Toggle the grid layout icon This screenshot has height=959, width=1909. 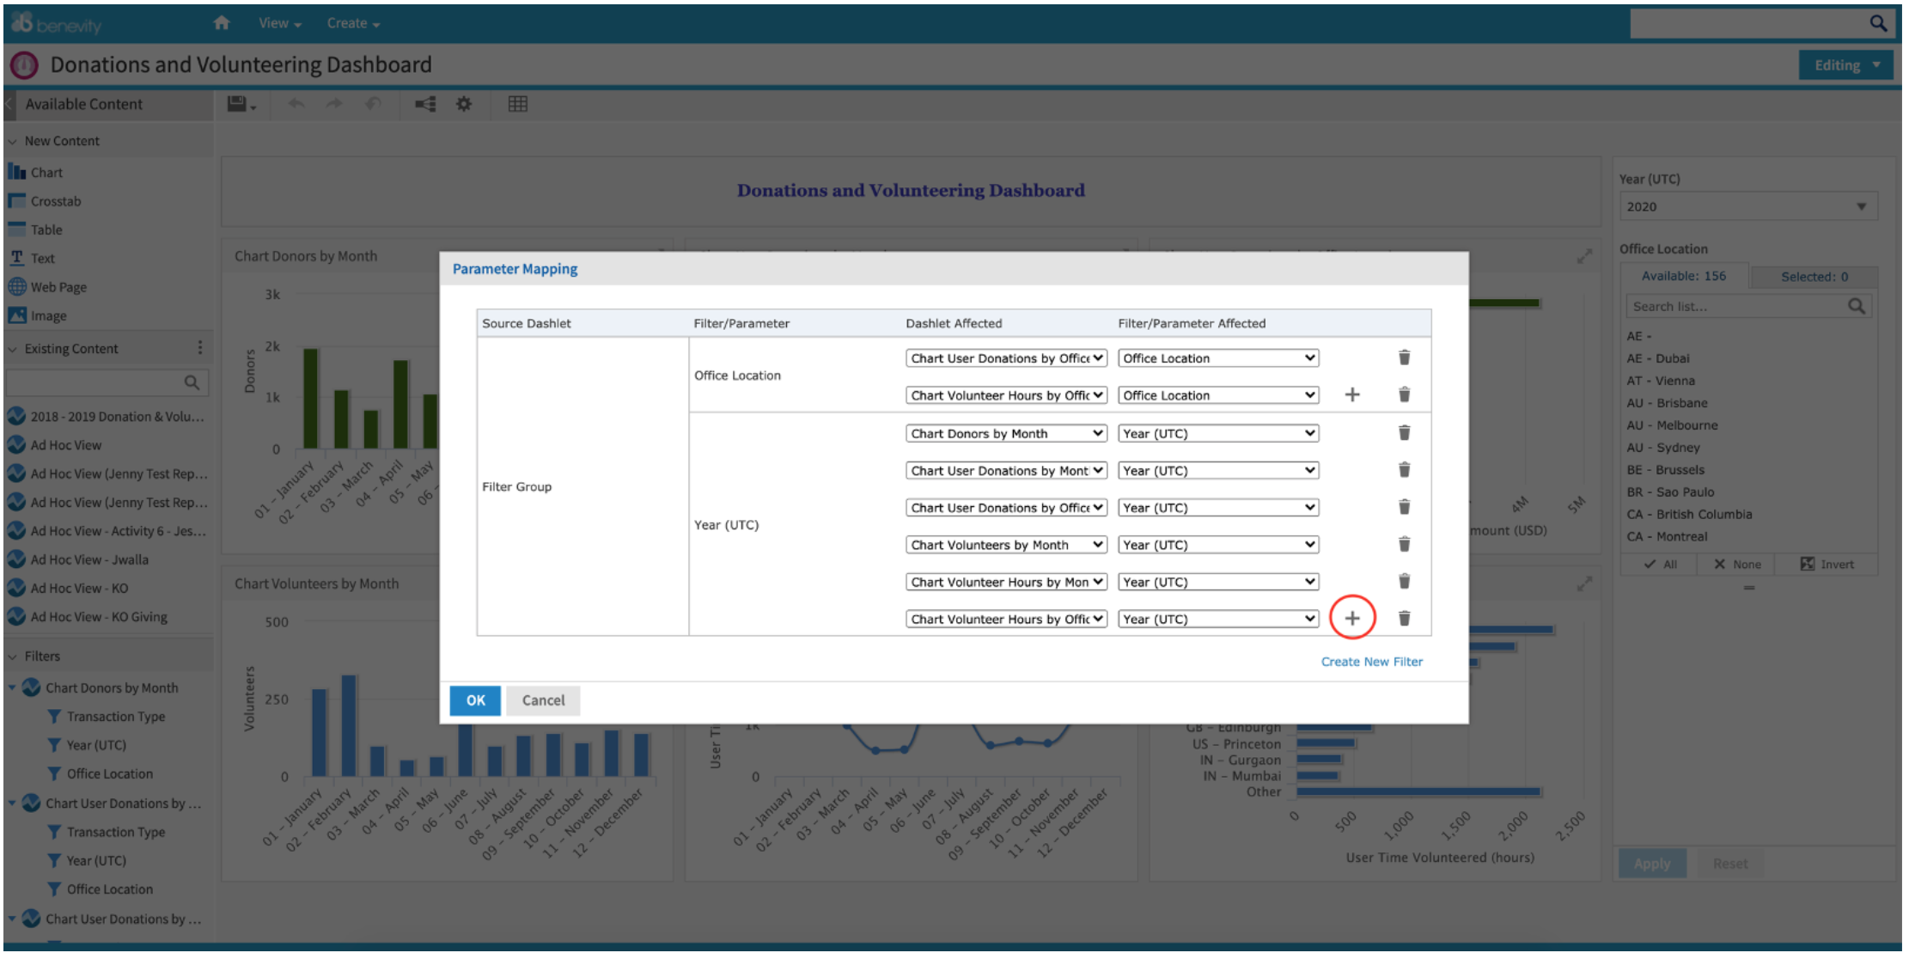pos(517,104)
